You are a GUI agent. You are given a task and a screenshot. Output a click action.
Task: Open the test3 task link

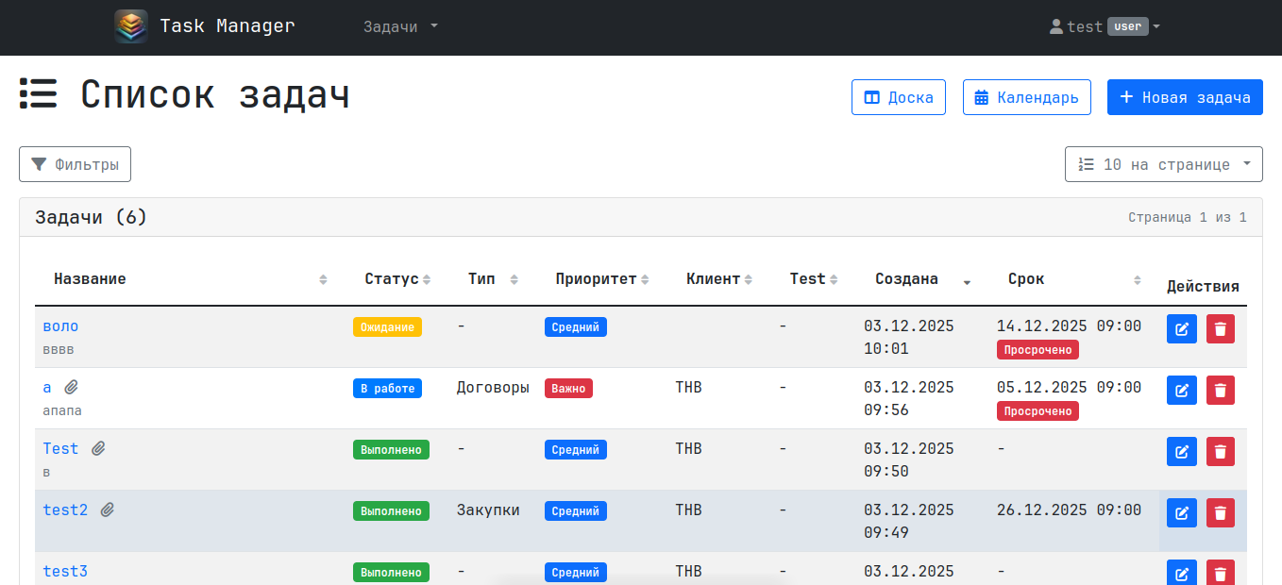click(65, 571)
